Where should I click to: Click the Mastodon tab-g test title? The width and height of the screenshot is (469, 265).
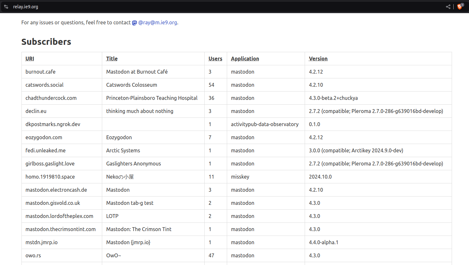[130, 203]
